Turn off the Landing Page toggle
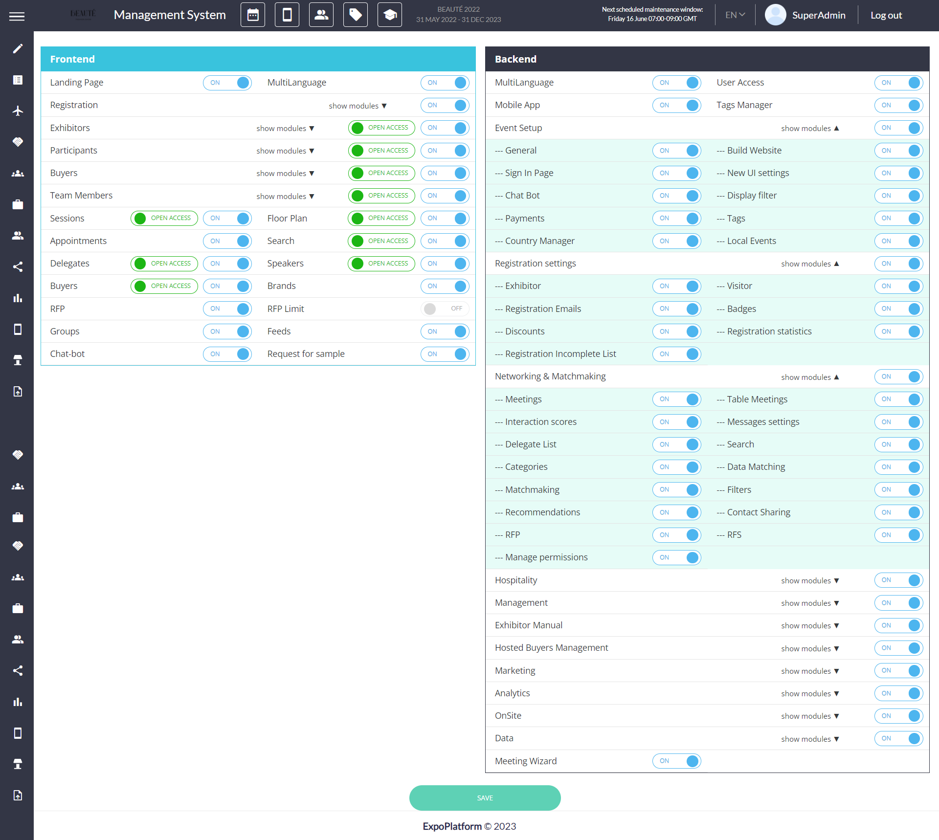939x840 pixels. pyautogui.click(x=227, y=83)
